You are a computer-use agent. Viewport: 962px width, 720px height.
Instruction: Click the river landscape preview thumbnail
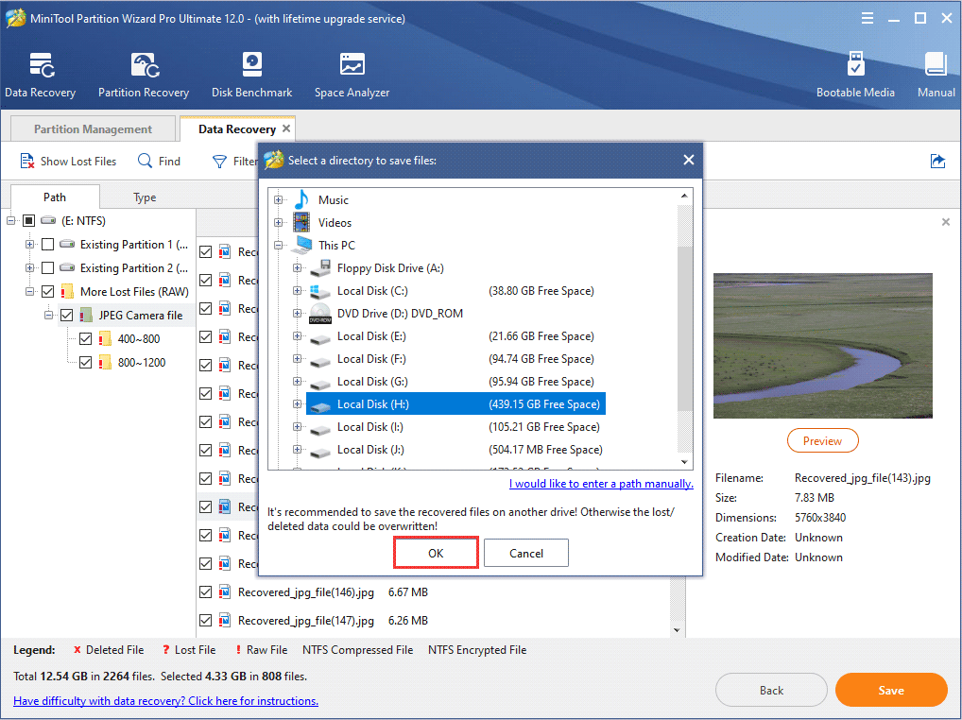pyautogui.click(x=823, y=346)
